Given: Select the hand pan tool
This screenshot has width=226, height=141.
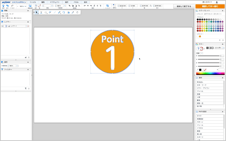Looking at the screenshot, I should point(77,12).
